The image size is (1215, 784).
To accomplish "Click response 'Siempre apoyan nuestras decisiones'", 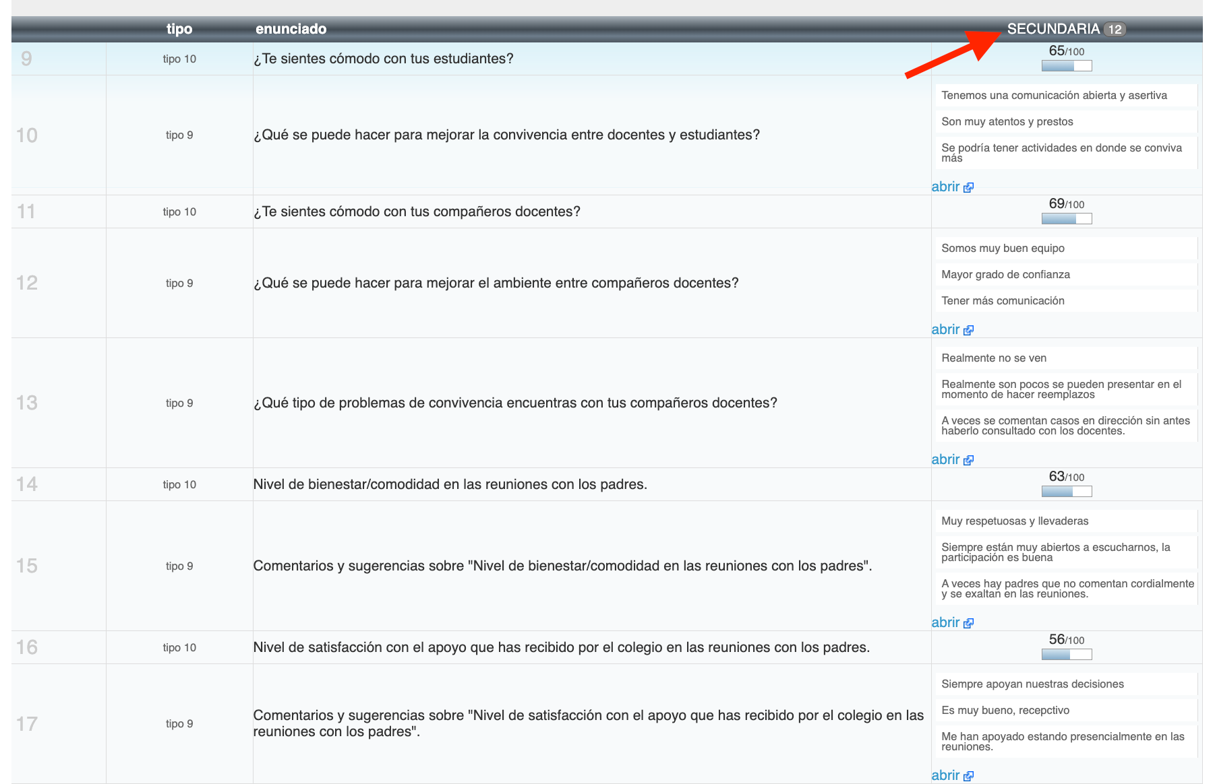I will coord(1065,684).
